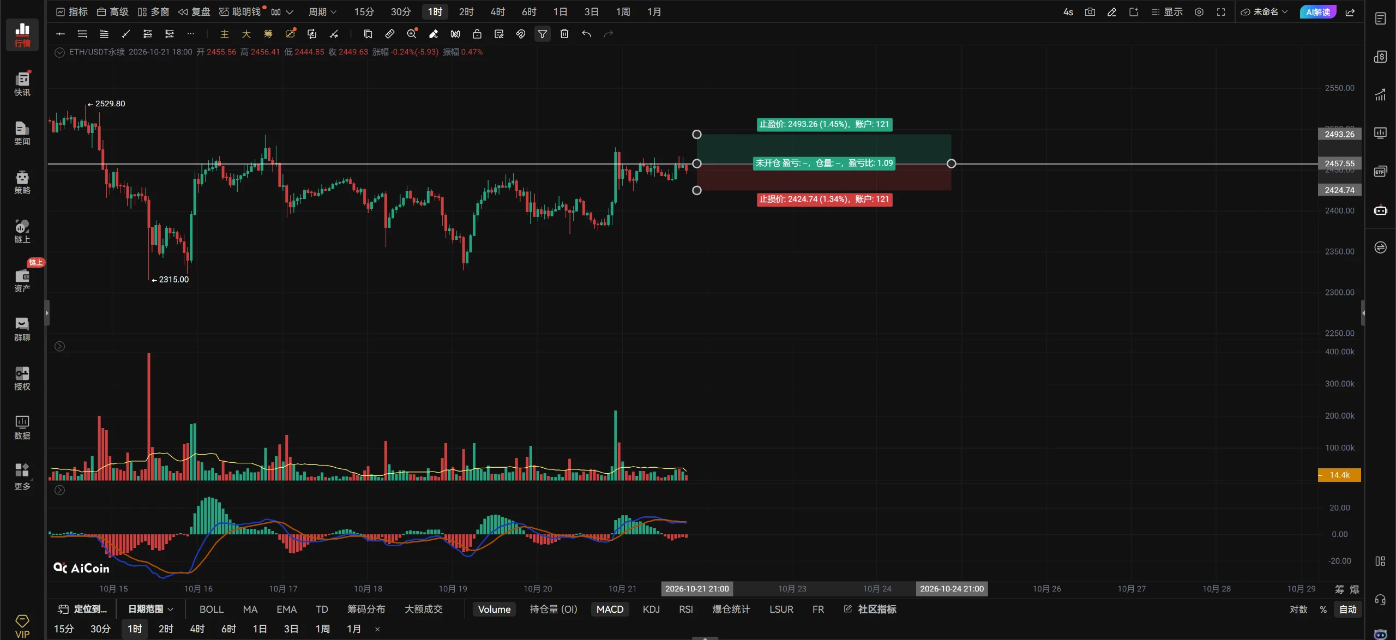
Task: Toggle the 自动 auto scale button
Action: click(1347, 609)
